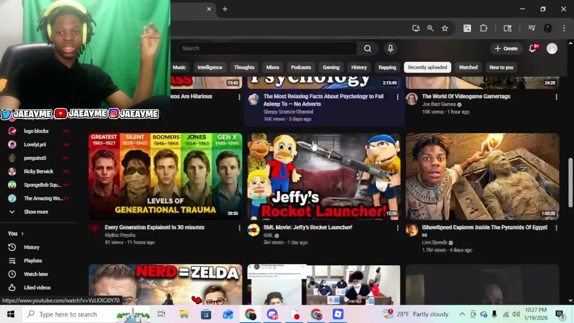Viewport: 574px width, 323px height.
Task: Open more options for Videogame Gamertags video
Action: coord(556,97)
